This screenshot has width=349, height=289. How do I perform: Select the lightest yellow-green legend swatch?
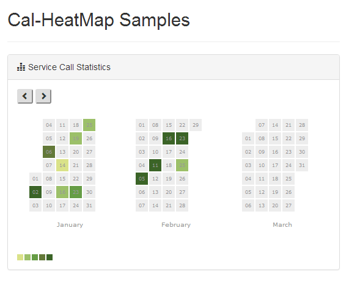[x=20, y=257]
